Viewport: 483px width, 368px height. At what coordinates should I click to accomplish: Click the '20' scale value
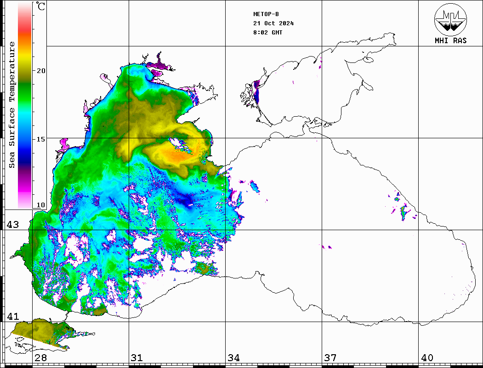40,71
